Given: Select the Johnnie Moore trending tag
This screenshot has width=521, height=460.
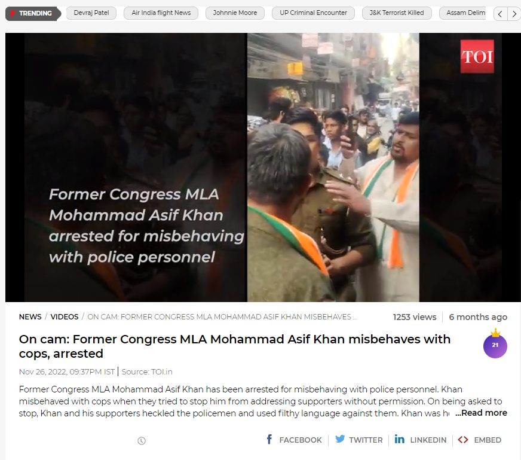Looking at the screenshot, I should click(x=235, y=13).
